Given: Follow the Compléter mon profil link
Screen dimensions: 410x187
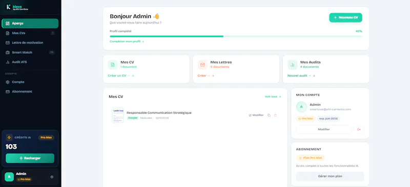Looking at the screenshot, I should click(x=127, y=41).
